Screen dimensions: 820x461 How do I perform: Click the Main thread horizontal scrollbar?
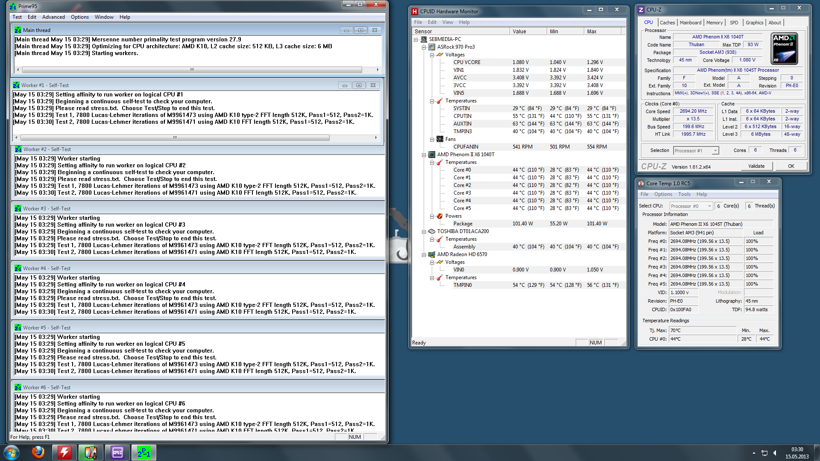pos(192,70)
